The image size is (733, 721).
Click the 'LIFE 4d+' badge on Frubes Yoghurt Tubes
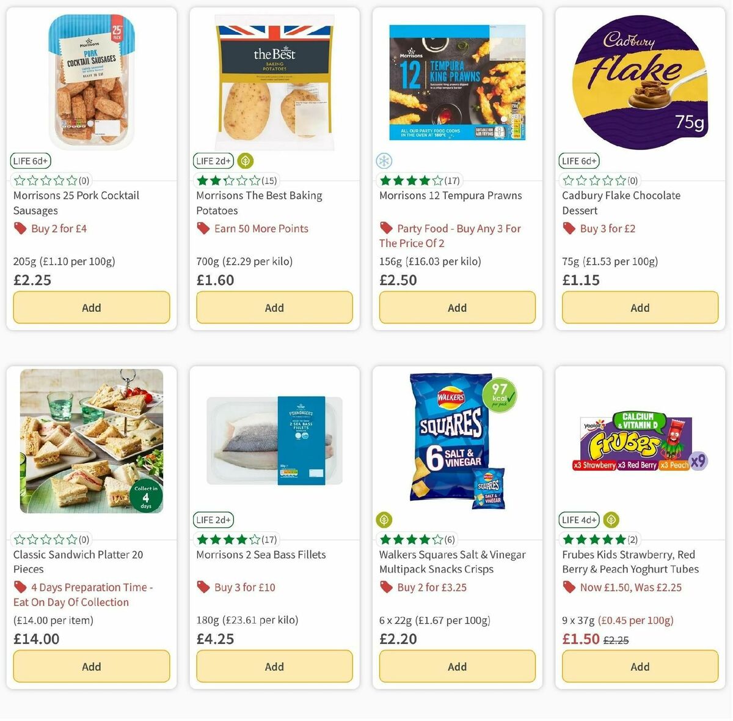(578, 520)
